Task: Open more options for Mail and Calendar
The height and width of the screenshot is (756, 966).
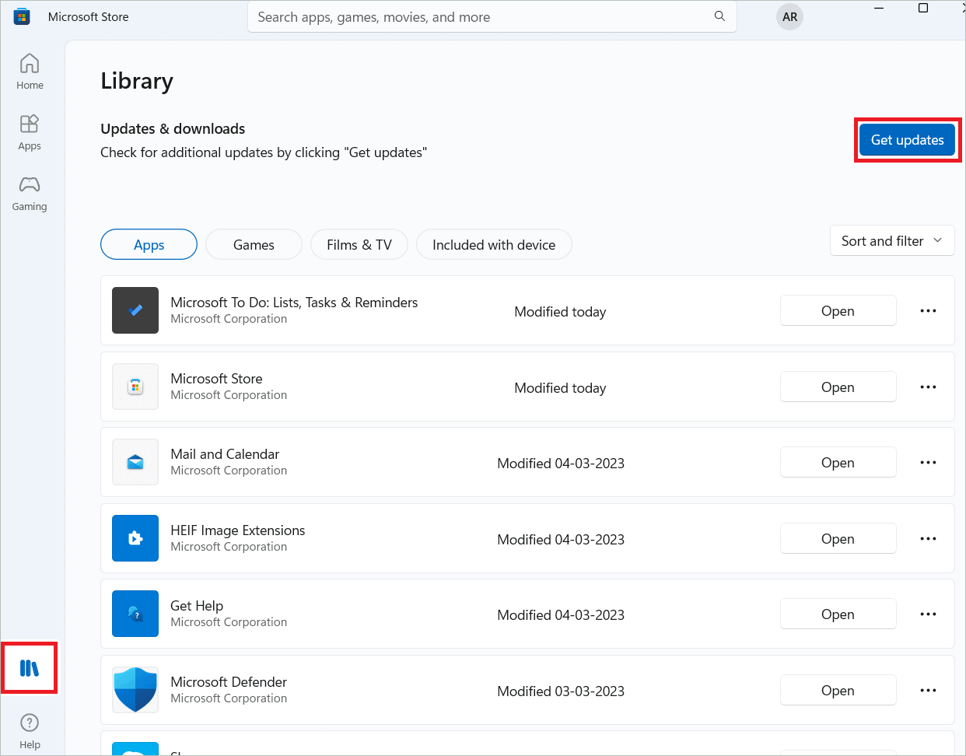Action: coord(928,462)
